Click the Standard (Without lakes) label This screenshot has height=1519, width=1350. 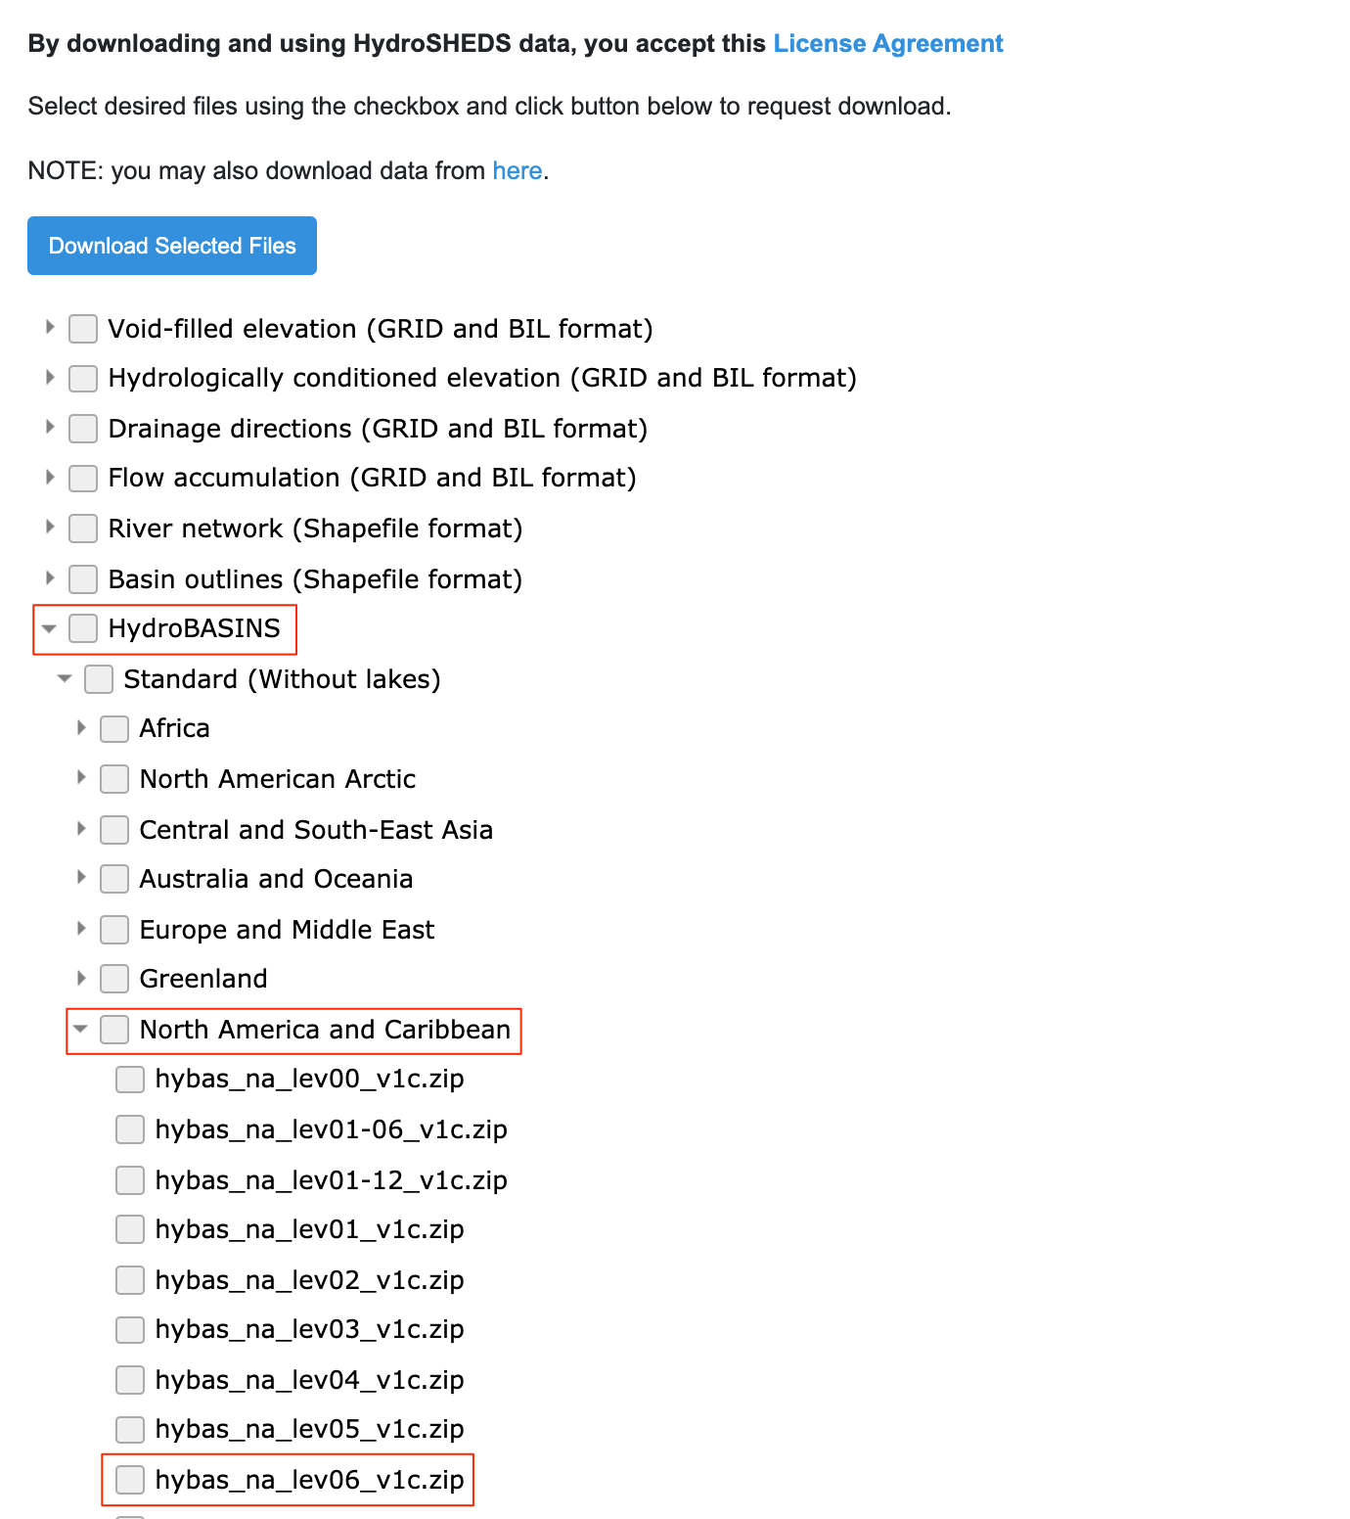[x=282, y=679]
